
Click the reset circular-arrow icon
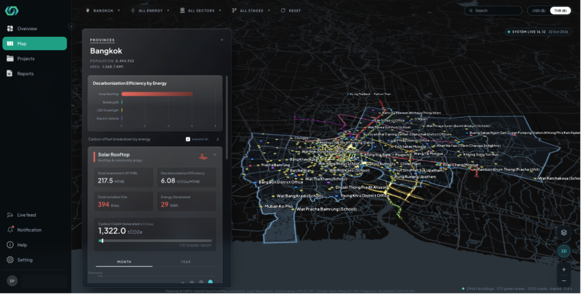point(283,11)
